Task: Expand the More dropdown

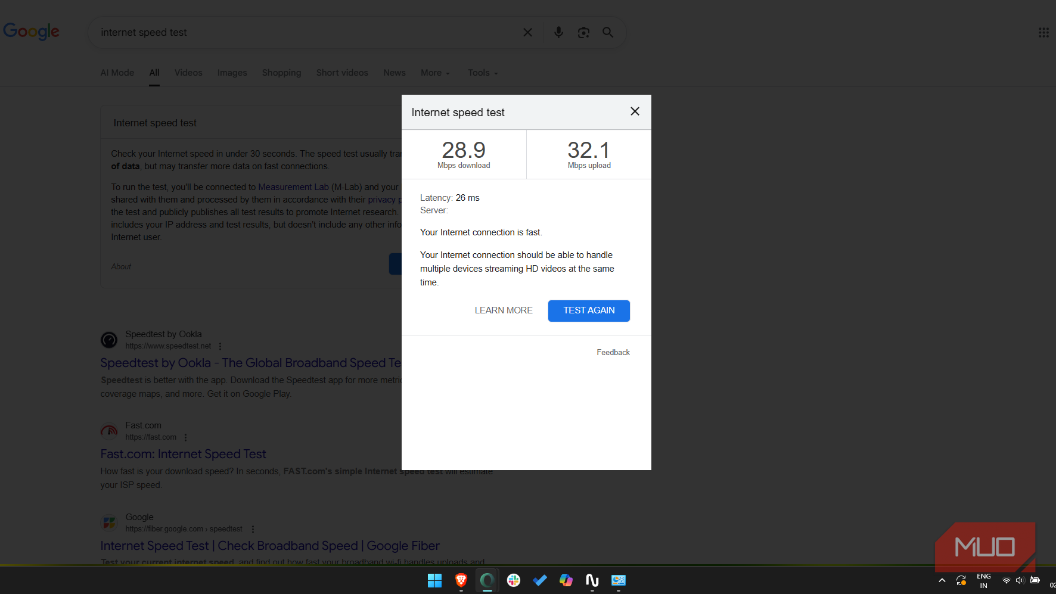Action: 435,73
